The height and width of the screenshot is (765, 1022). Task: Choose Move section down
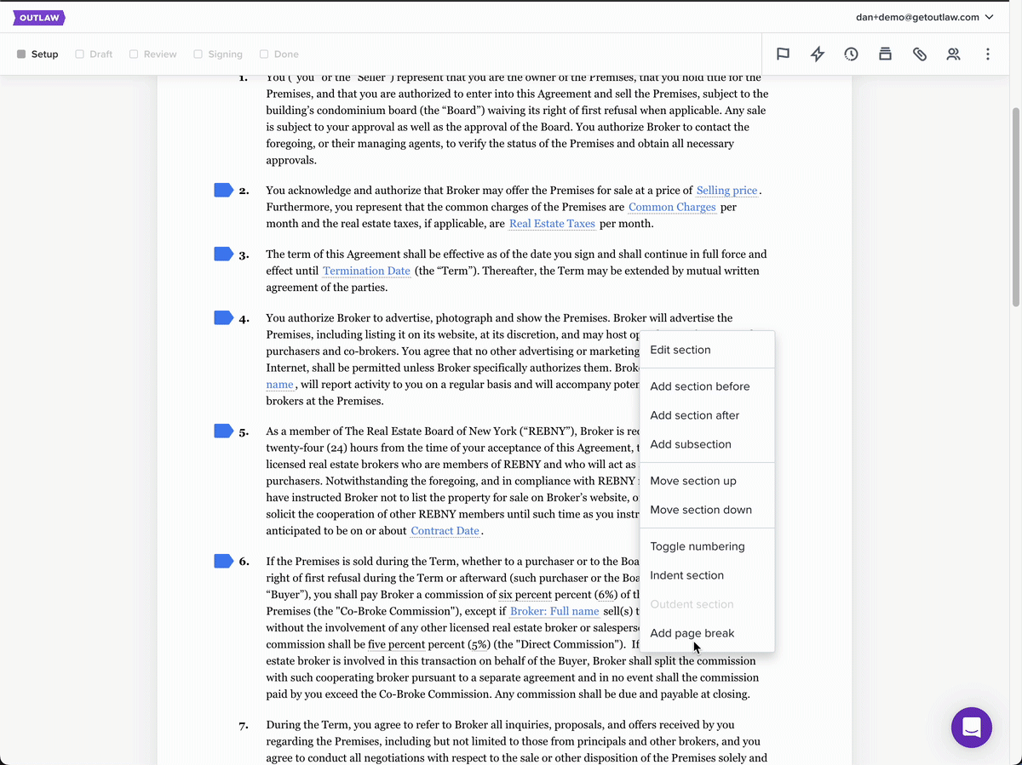707,510
